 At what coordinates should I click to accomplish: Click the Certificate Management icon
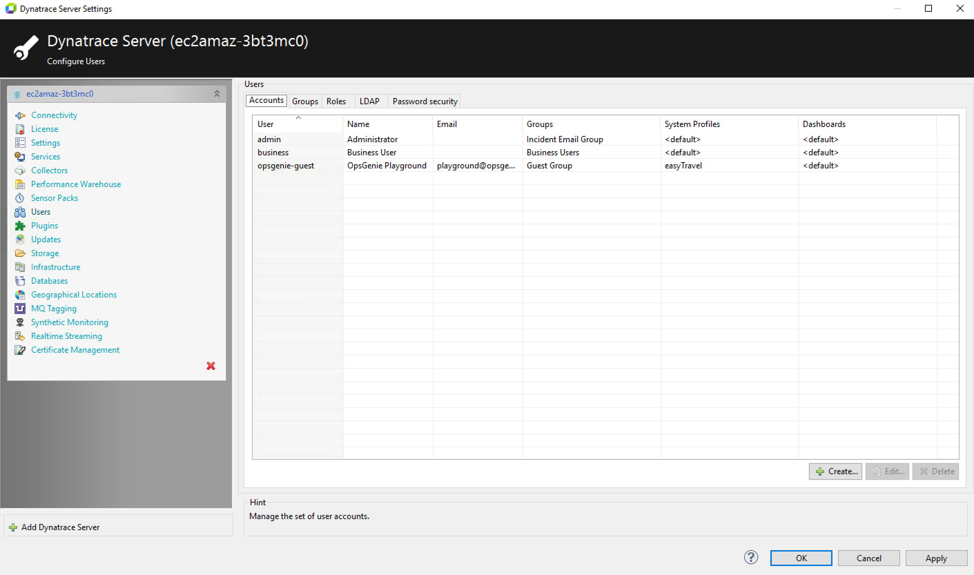tap(19, 349)
